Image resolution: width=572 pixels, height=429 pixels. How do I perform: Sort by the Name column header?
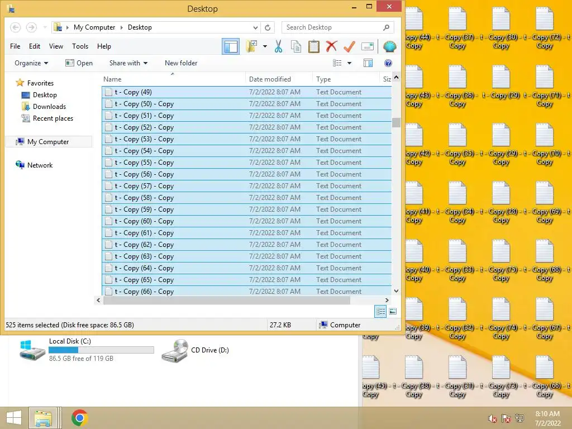pyautogui.click(x=173, y=79)
